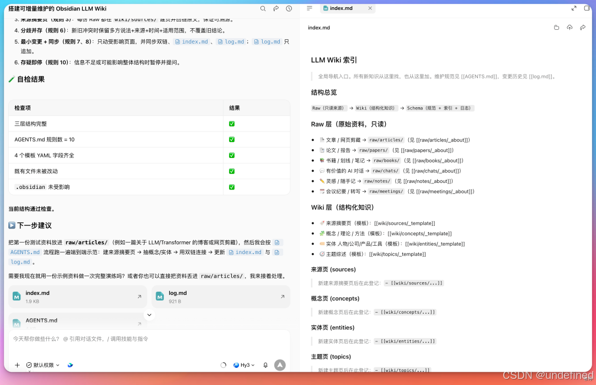
Task: Click the arrow icon on the log.md card
Action: click(x=283, y=297)
